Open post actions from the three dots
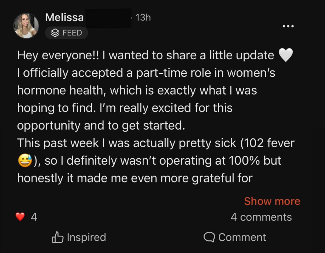Viewport: 325px width, 253px height. point(288,26)
